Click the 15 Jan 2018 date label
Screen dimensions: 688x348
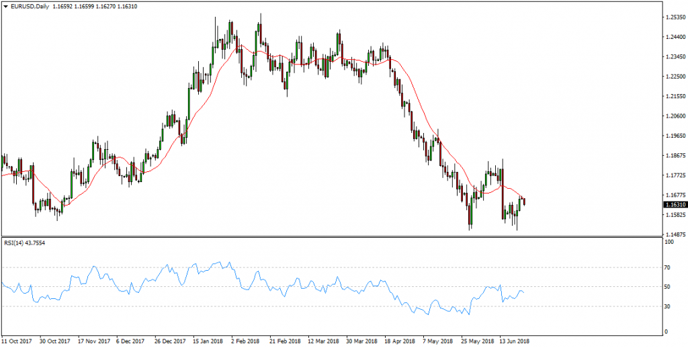click(208, 341)
